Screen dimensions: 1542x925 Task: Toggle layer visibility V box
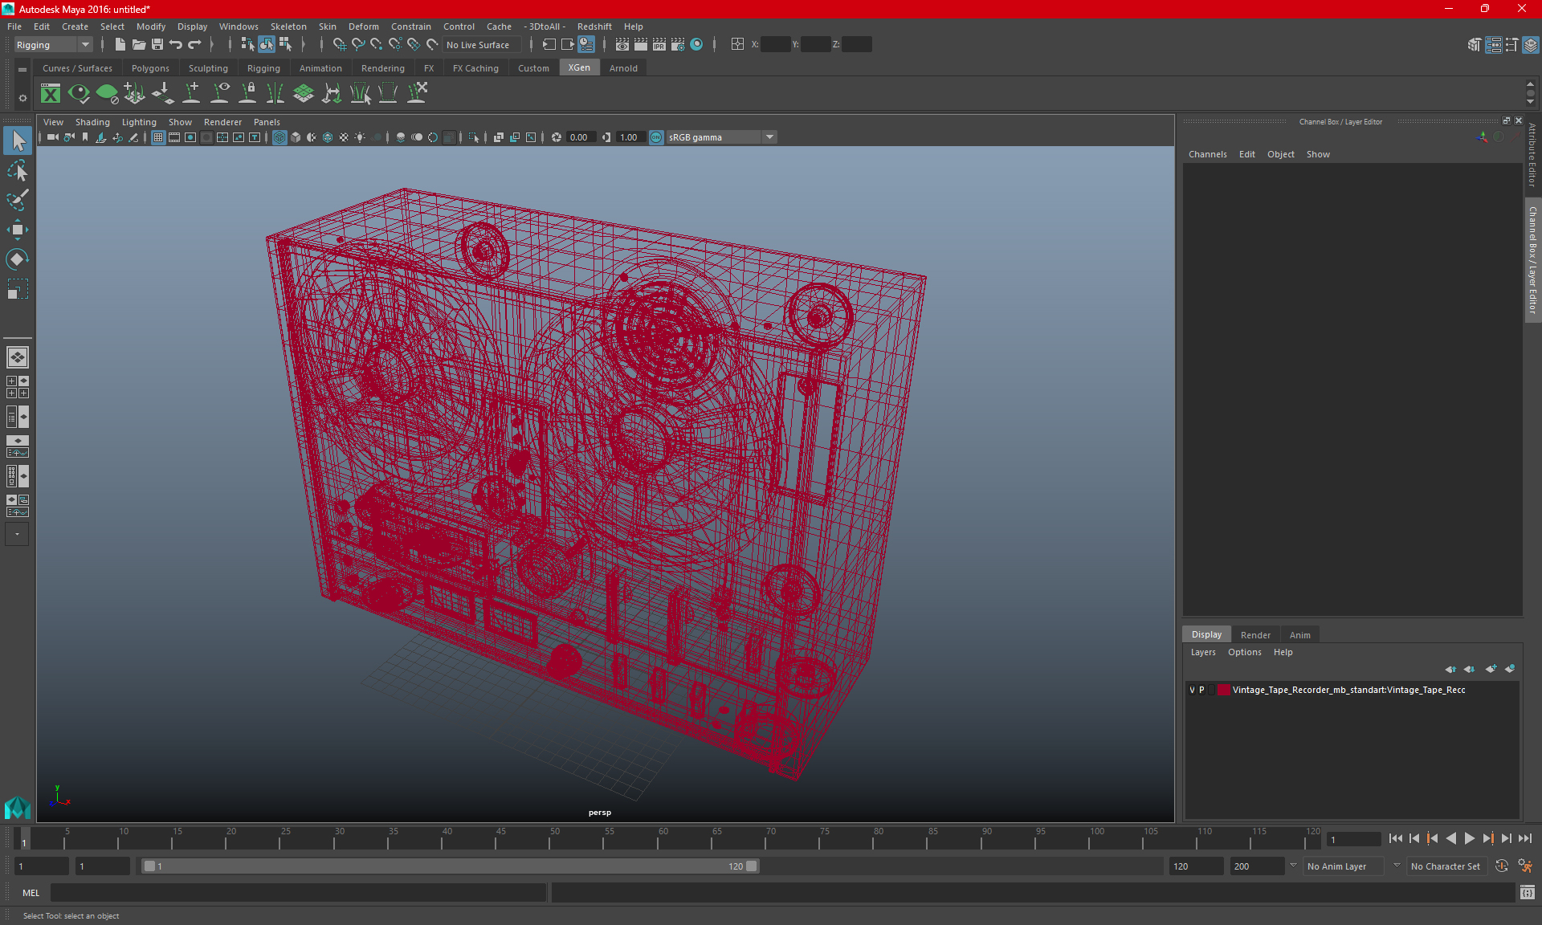1192,690
